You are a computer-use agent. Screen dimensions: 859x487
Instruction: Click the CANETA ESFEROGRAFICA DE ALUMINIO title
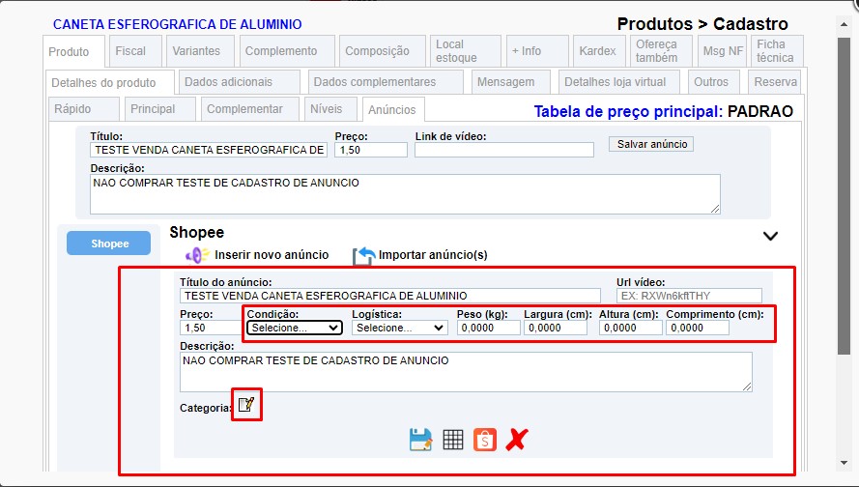[178, 25]
